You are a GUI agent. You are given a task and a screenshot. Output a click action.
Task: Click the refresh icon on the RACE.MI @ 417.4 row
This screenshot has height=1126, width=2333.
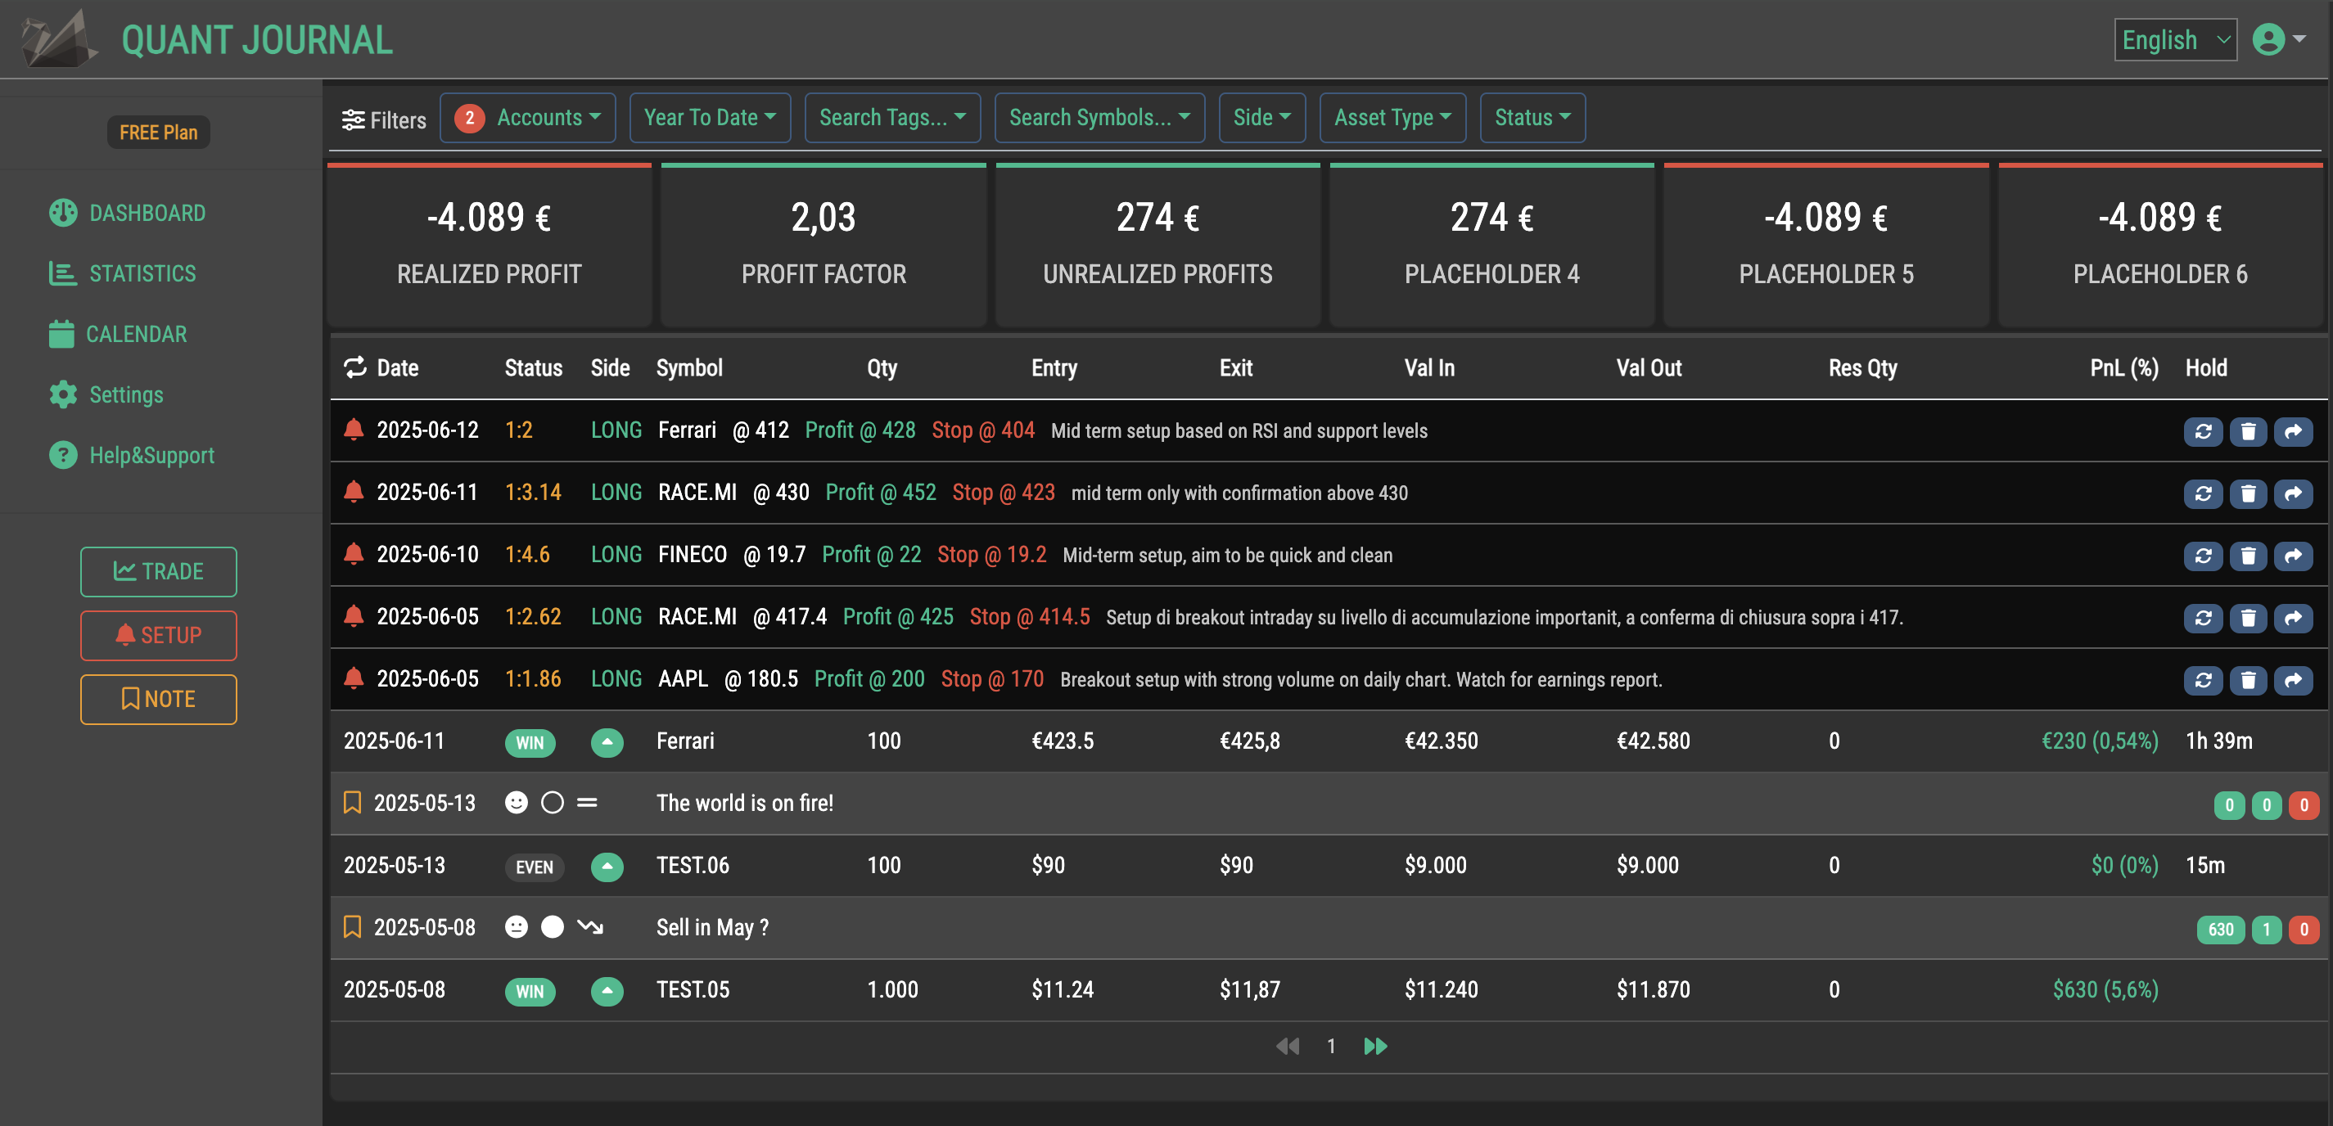pos(2203,618)
